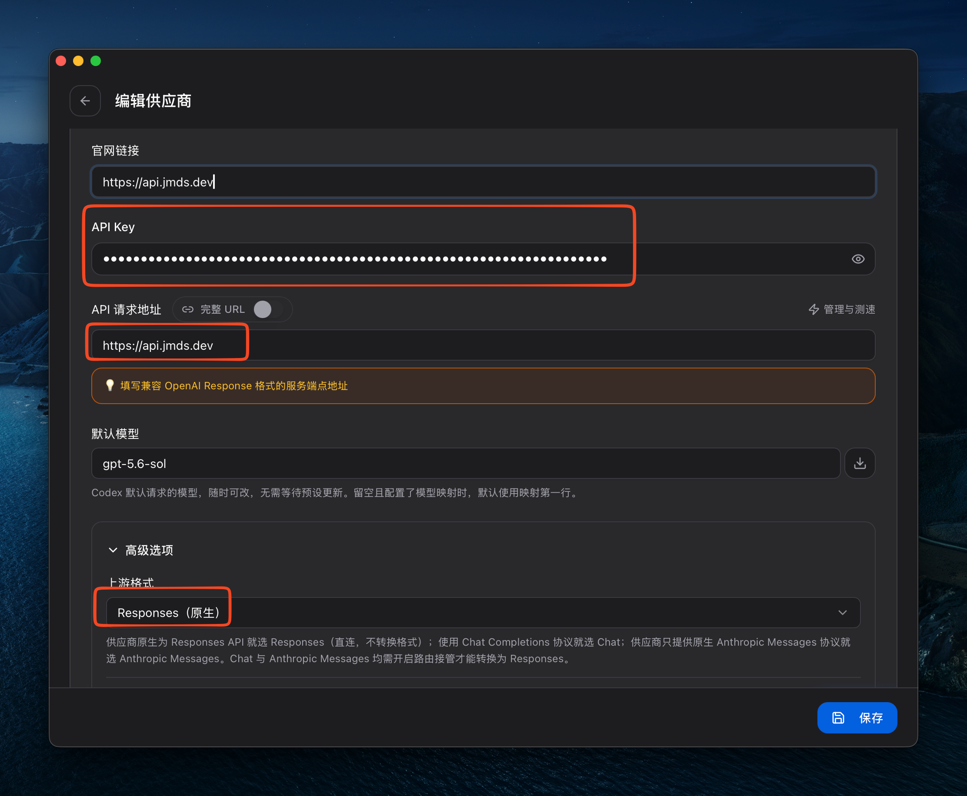Image resolution: width=967 pixels, height=796 pixels.
Task: Open 管理与测速 link
Action: (x=841, y=309)
